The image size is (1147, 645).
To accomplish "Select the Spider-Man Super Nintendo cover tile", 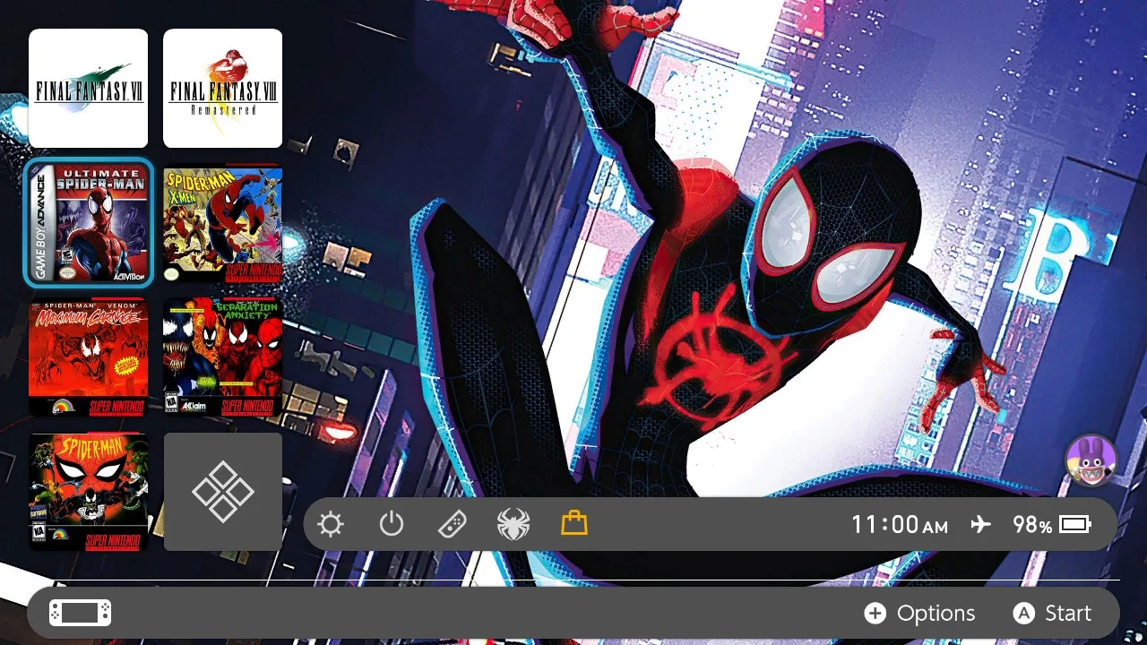I will (88, 492).
